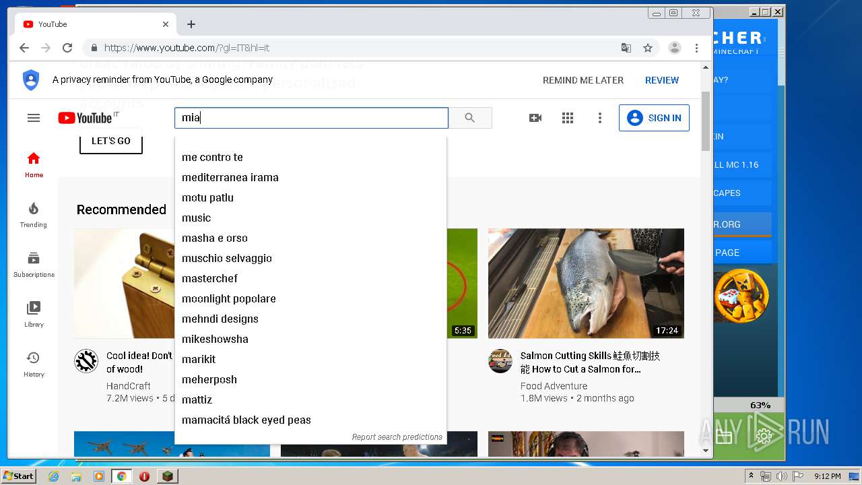Image resolution: width=862 pixels, height=485 pixels.
Task: Select suggestion 'masha e orso'
Action: [x=310, y=238]
